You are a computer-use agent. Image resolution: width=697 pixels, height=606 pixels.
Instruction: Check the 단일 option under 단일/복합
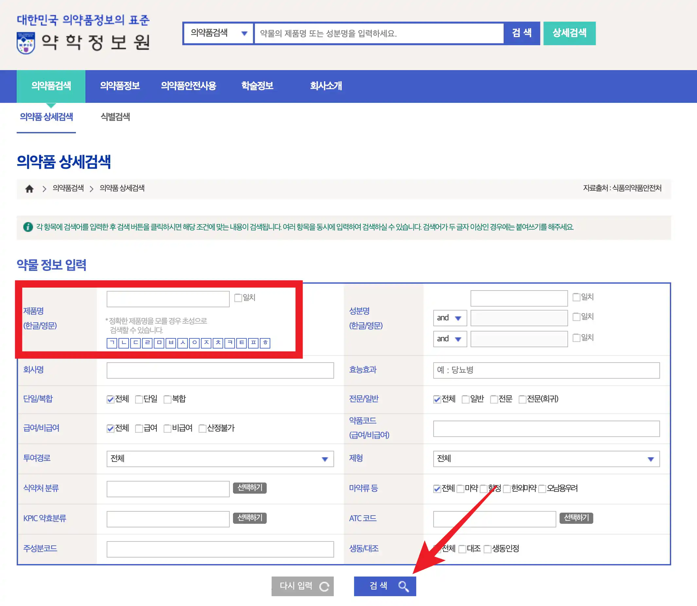(x=139, y=399)
